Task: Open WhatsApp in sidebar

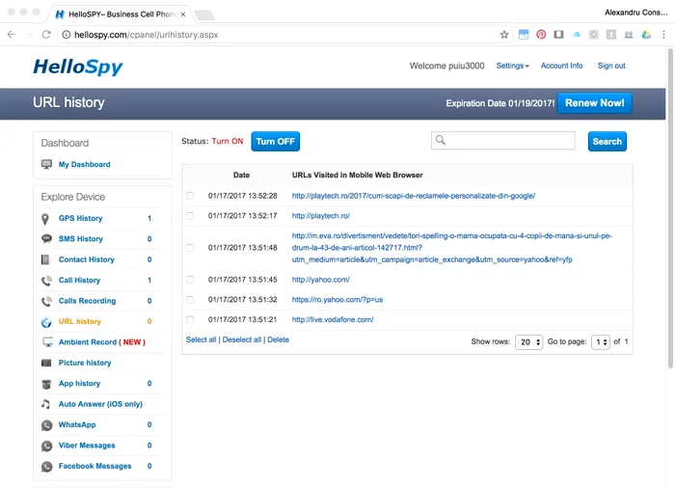Action: pyautogui.click(x=77, y=425)
